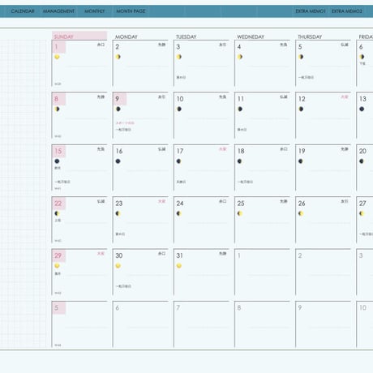
Task: Select grey next-month date 2 on Thursday
Action: click(300, 255)
